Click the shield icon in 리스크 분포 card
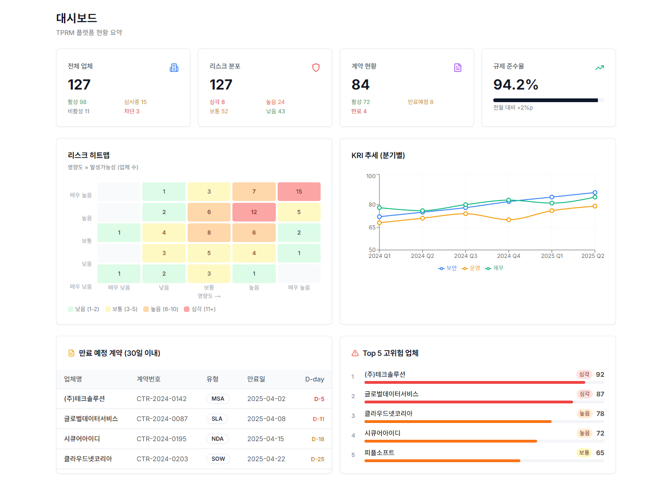This screenshot has height=485, width=665. pos(316,68)
